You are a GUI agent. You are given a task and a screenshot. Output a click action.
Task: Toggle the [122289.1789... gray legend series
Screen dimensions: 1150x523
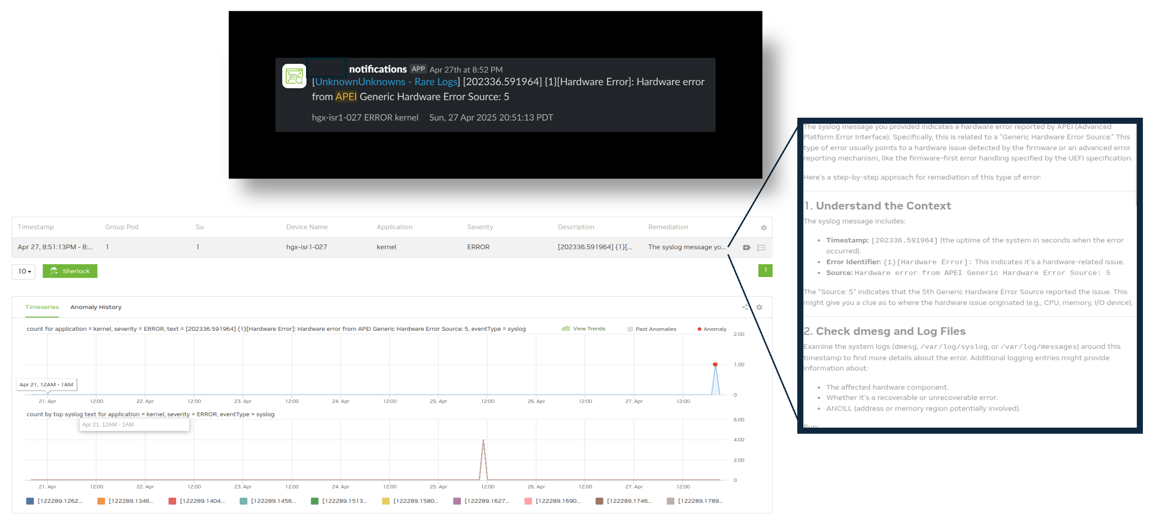[694, 501]
